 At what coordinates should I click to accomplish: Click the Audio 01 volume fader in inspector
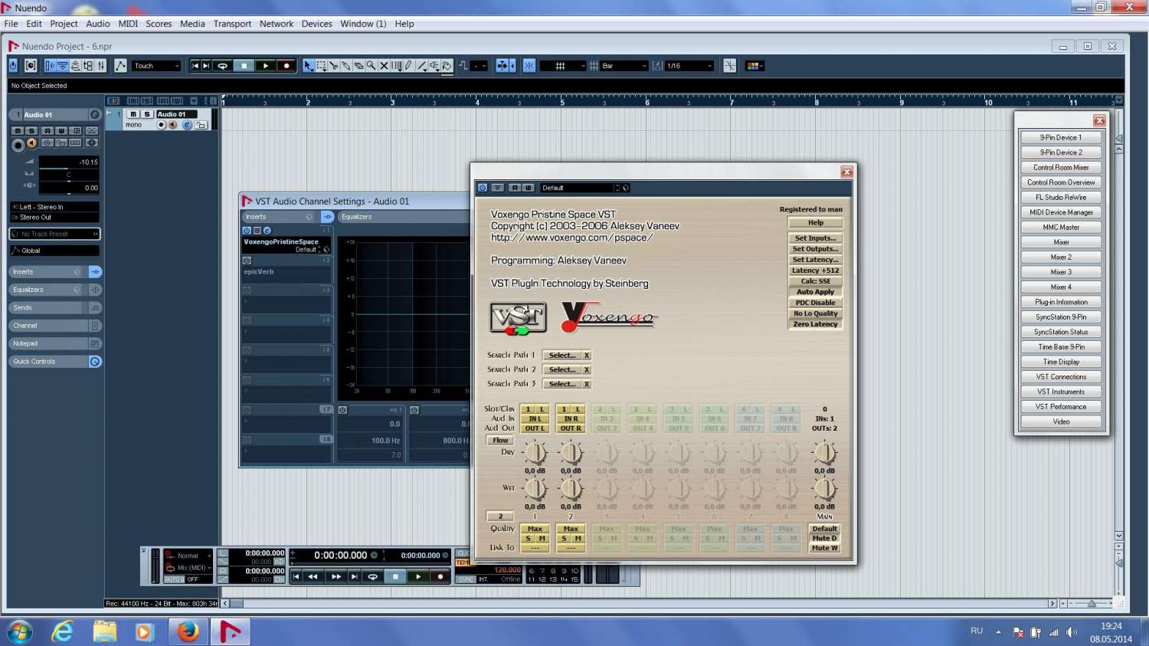(x=69, y=162)
